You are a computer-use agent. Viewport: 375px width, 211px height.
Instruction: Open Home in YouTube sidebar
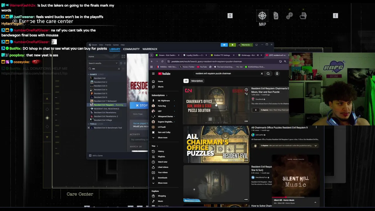click(161, 81)
